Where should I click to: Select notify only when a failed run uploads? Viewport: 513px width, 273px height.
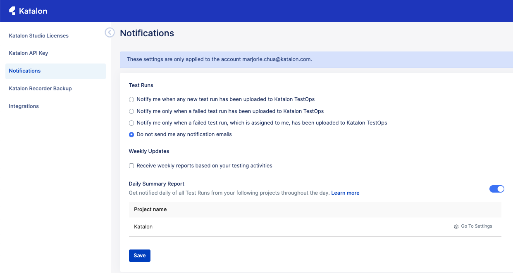(131, 111)
